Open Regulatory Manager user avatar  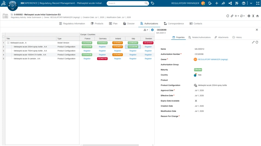(203, 3)
